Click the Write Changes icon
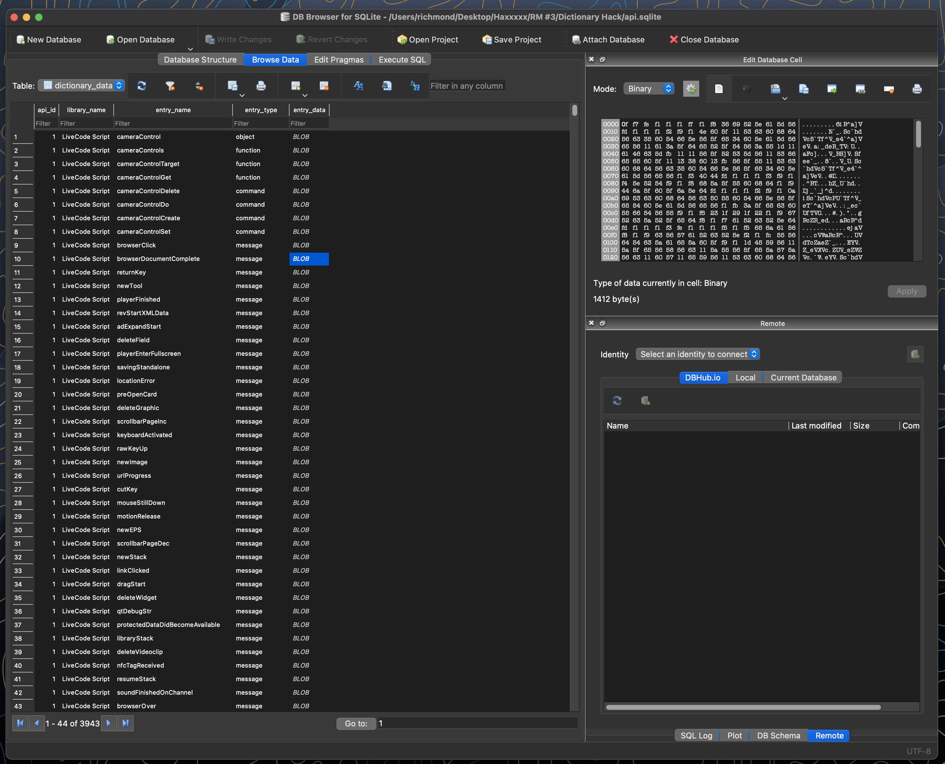Screen dimensions: 945x764 238,40
